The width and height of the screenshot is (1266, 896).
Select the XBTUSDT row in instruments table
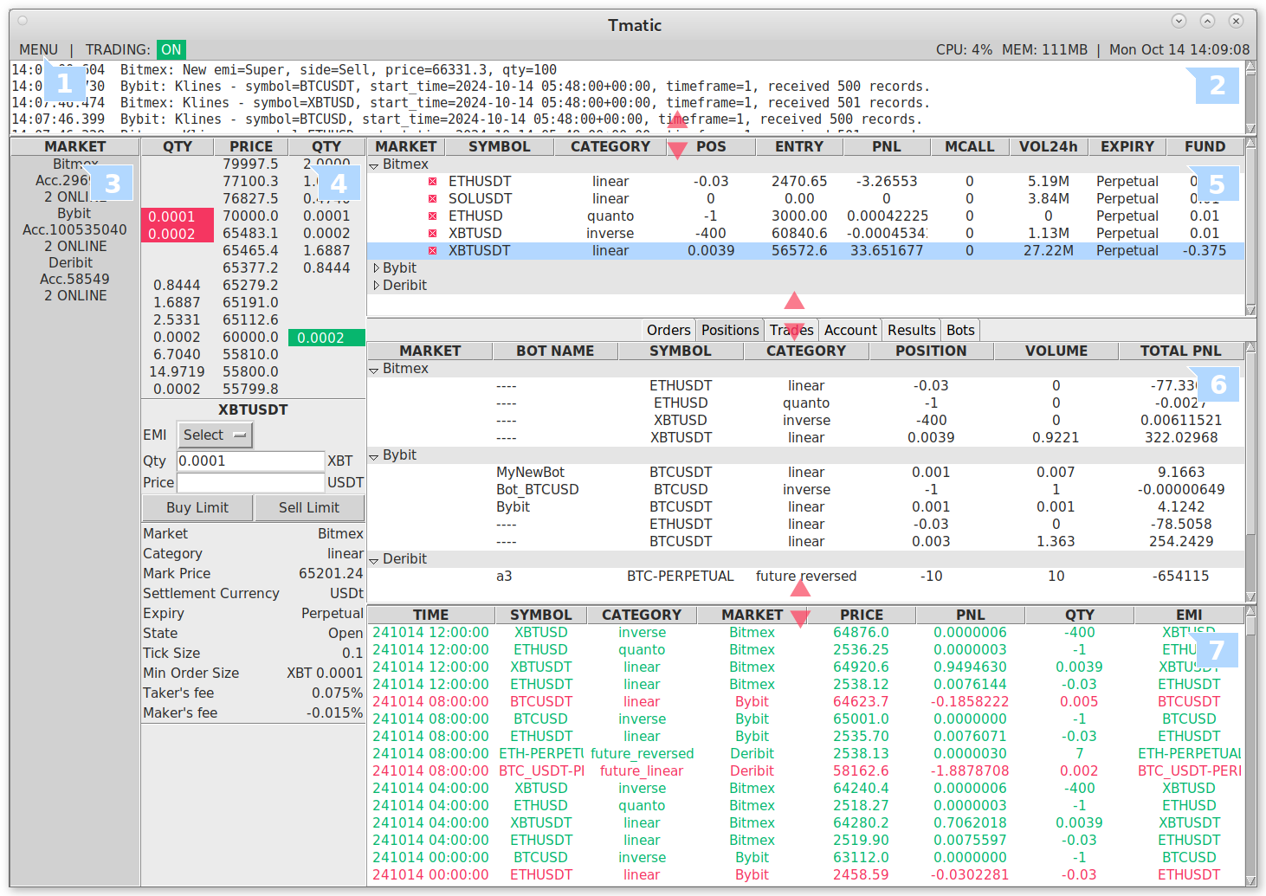[x=806, y=251]
